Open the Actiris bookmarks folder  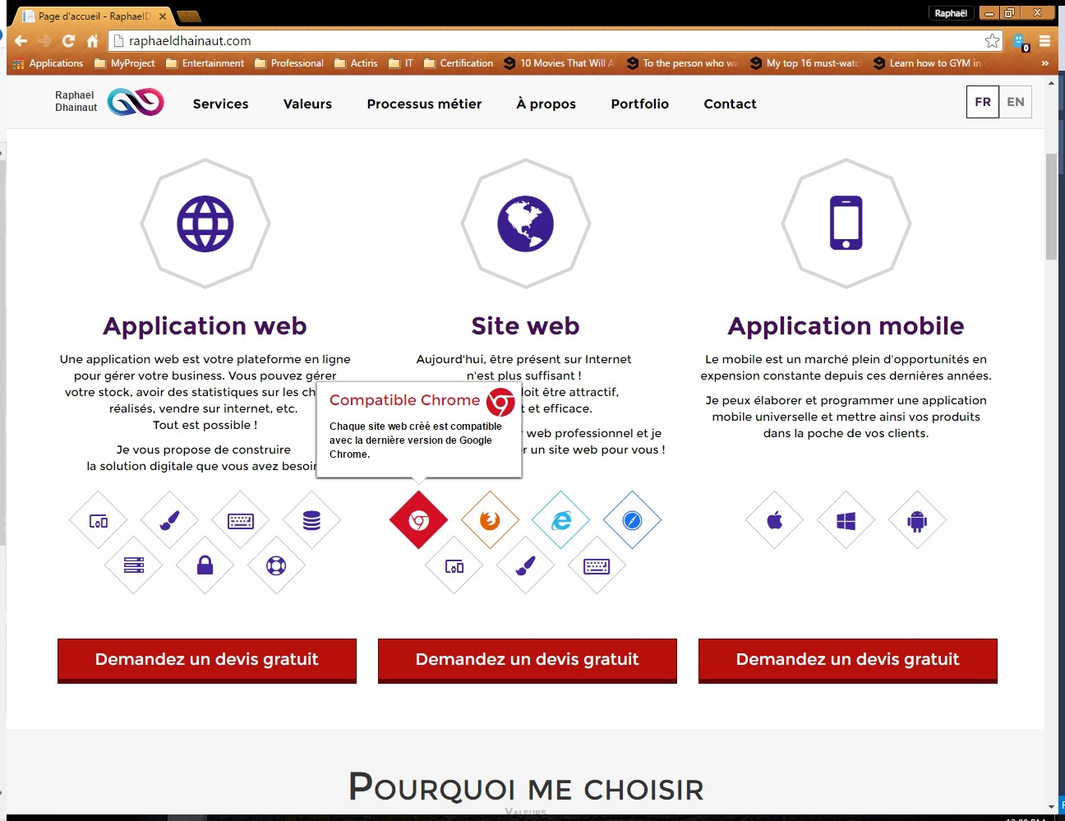356,63
